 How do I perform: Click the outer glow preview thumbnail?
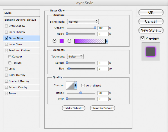[151, 52]
